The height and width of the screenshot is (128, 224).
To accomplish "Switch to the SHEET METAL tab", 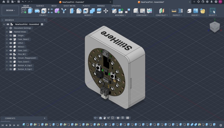I will click(x=69, y=6).
